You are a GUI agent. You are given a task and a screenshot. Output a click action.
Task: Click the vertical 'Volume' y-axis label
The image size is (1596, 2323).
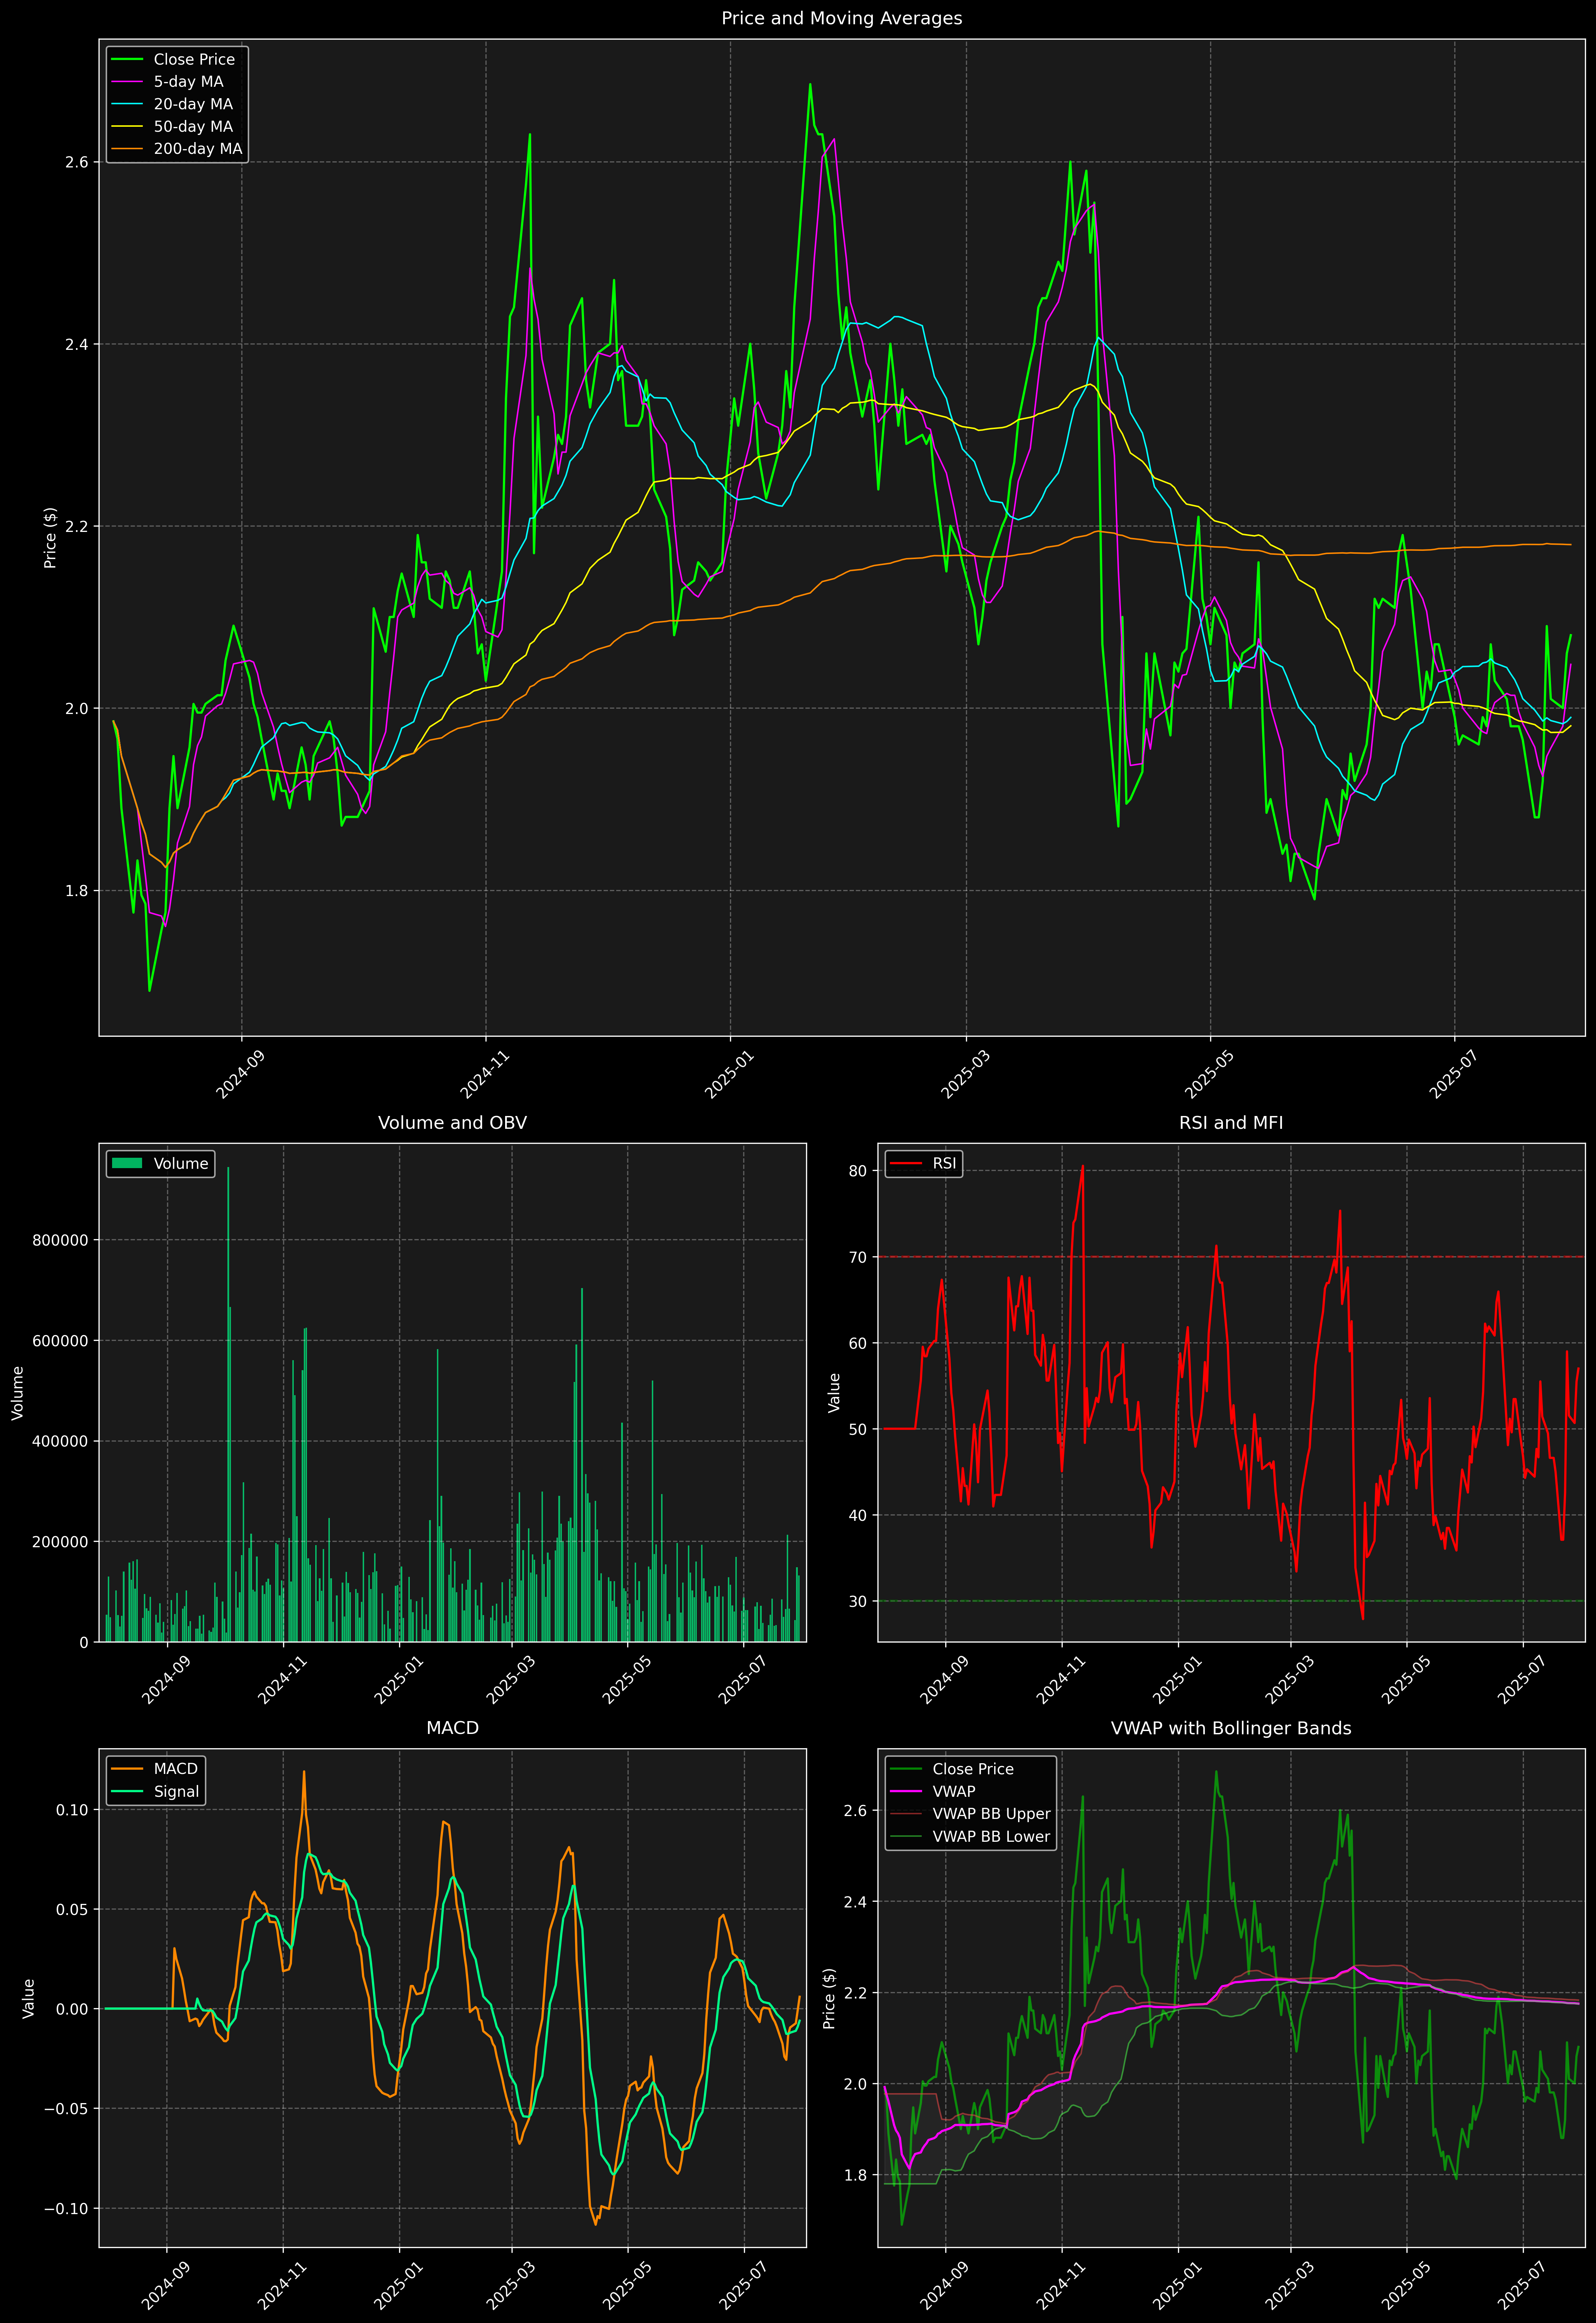(x=18, y=1393)
